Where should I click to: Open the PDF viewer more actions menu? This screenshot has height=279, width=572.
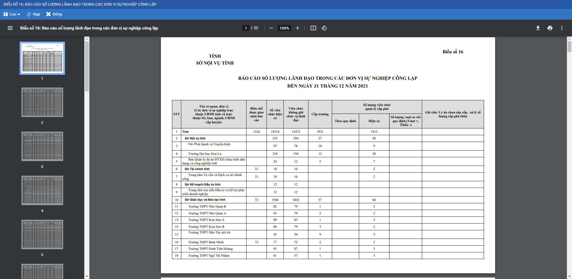(562, 28)
